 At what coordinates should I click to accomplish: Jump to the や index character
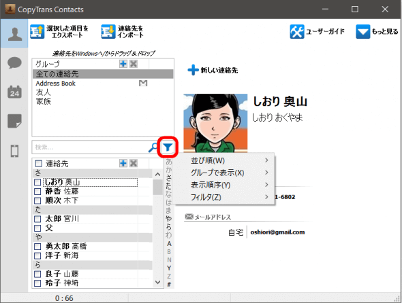tap(169, 219)
